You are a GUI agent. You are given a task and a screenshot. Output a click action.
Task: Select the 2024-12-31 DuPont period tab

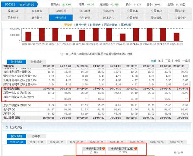[36, 142]
